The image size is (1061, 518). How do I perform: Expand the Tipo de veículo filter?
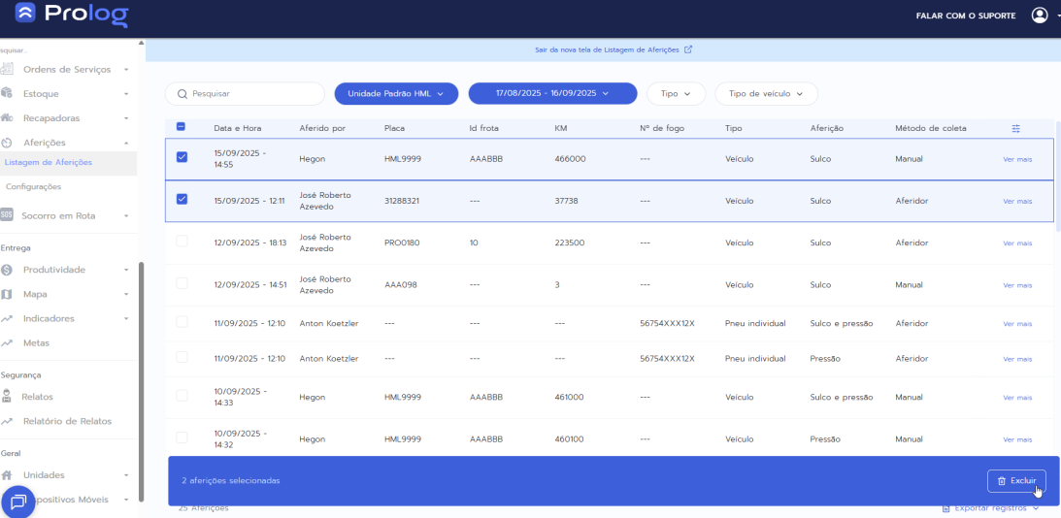(766, 93)
